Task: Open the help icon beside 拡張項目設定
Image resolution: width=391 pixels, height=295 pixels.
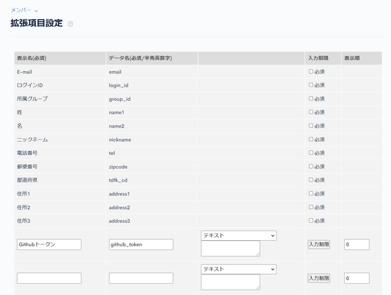Action: [x=70, y=24]
